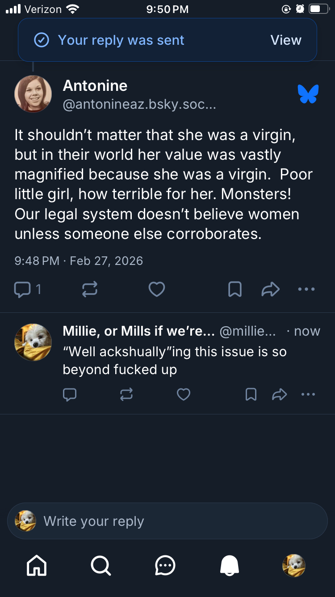Open the Search tab
The height and width of the screenshot is (597, 335).
click(101, 566)
